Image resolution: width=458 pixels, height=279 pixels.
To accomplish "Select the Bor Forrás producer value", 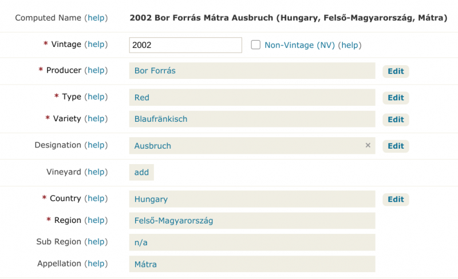I will [x=252, y=71].
